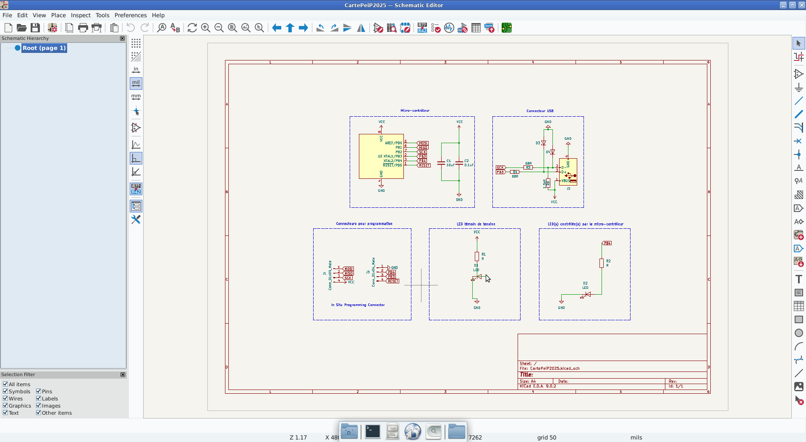Viewport: 806px width, 442px height.
Task: Open the Inspect menu
Action: [81, 15]
